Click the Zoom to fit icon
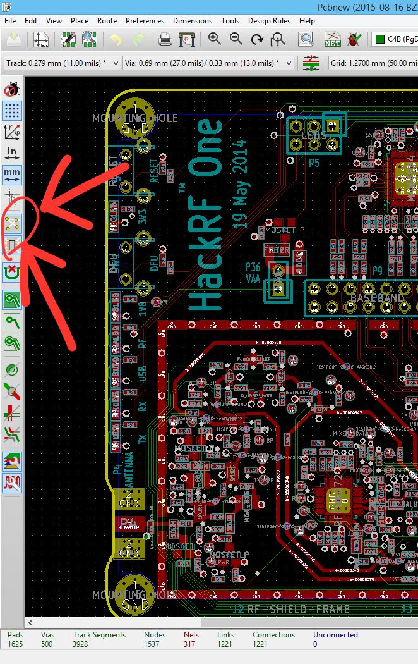Screen dimensions: 418x664 tap(278, 39)
